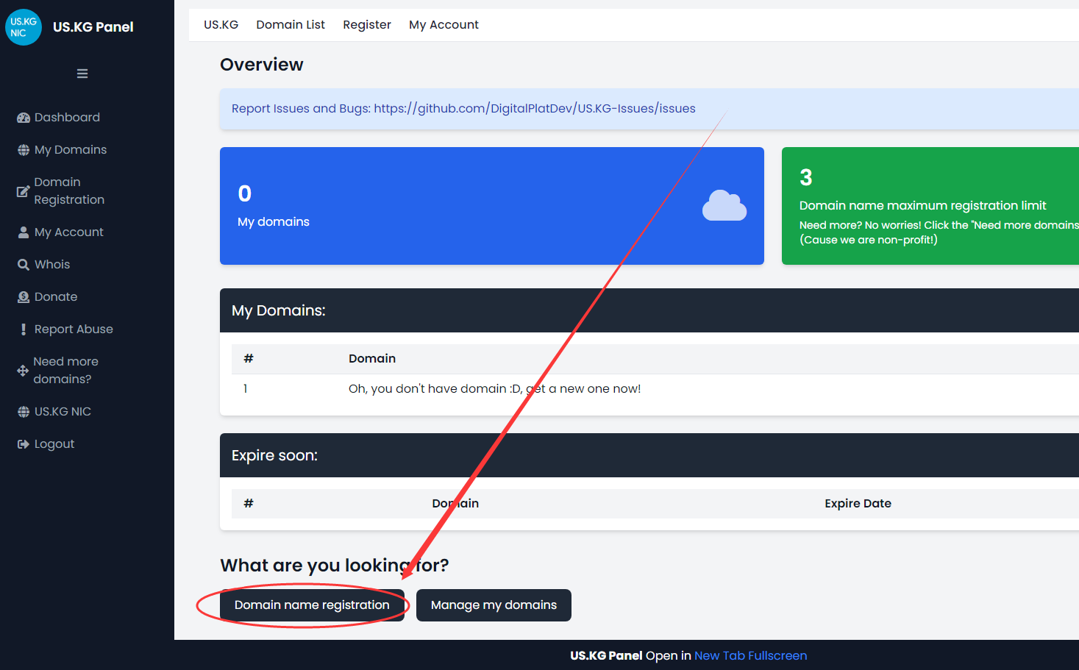The width and height of the screenshot is (1079, 670).
Task: Toggle the hamburger sidebar menu icon
Action: pos(82,74)
